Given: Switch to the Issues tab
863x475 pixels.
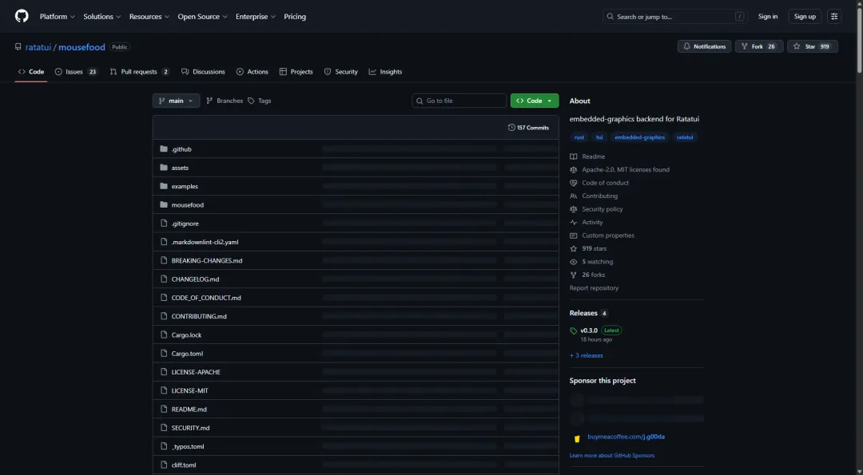Looking at the screenshot, I should (x=77, y=72).
